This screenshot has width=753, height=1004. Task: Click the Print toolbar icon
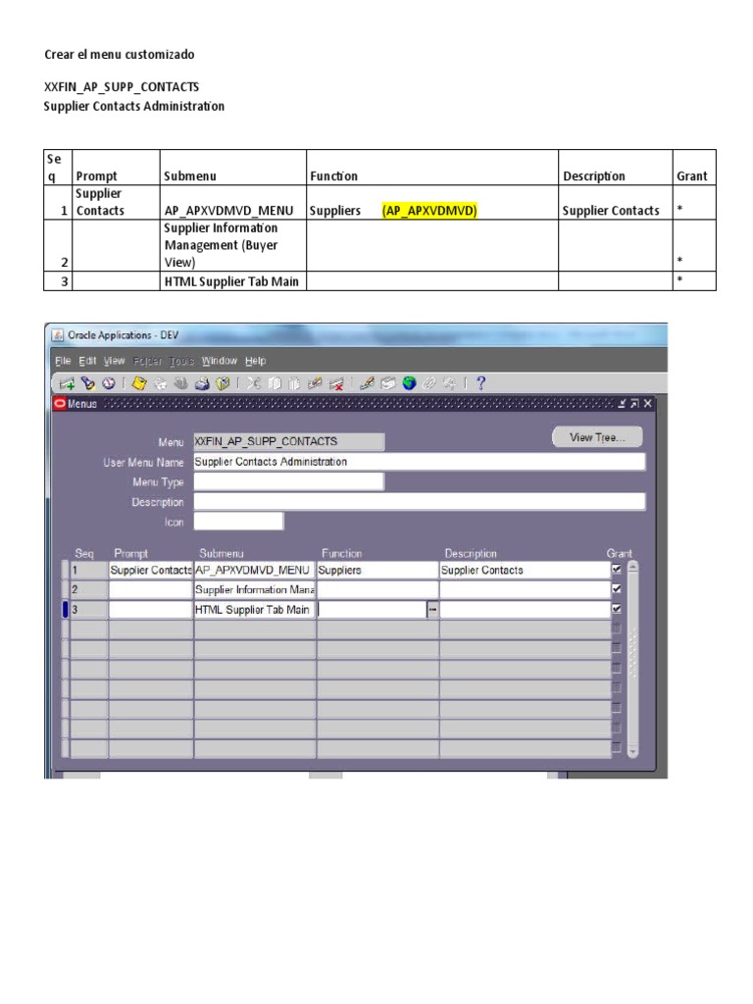tap(202, 383)
